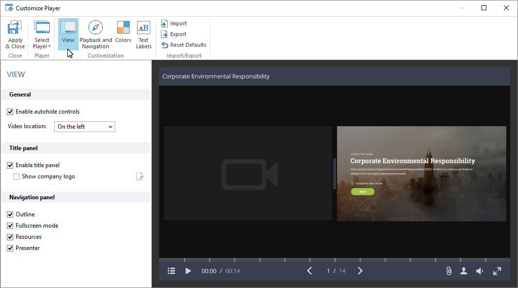Go to next slide in preview
This screenshot has width=518, height=288.
pos(360,271)
